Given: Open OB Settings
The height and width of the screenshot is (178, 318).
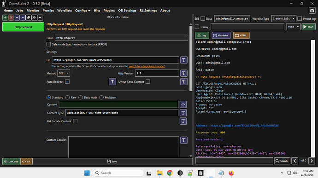Looking at the screenshot, I should tap(127, 11).
